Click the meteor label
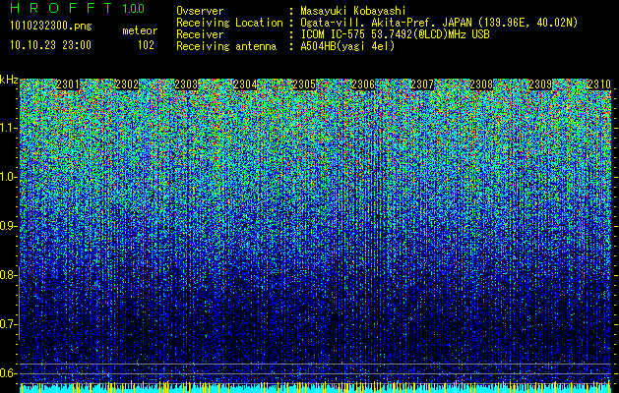 [x=140, y=30]
